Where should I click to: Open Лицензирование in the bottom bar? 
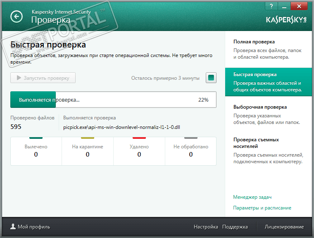(x=284, y=227)
